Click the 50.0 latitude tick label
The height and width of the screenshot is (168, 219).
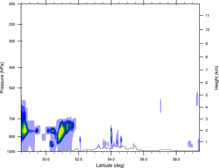(x=46, y=159)
